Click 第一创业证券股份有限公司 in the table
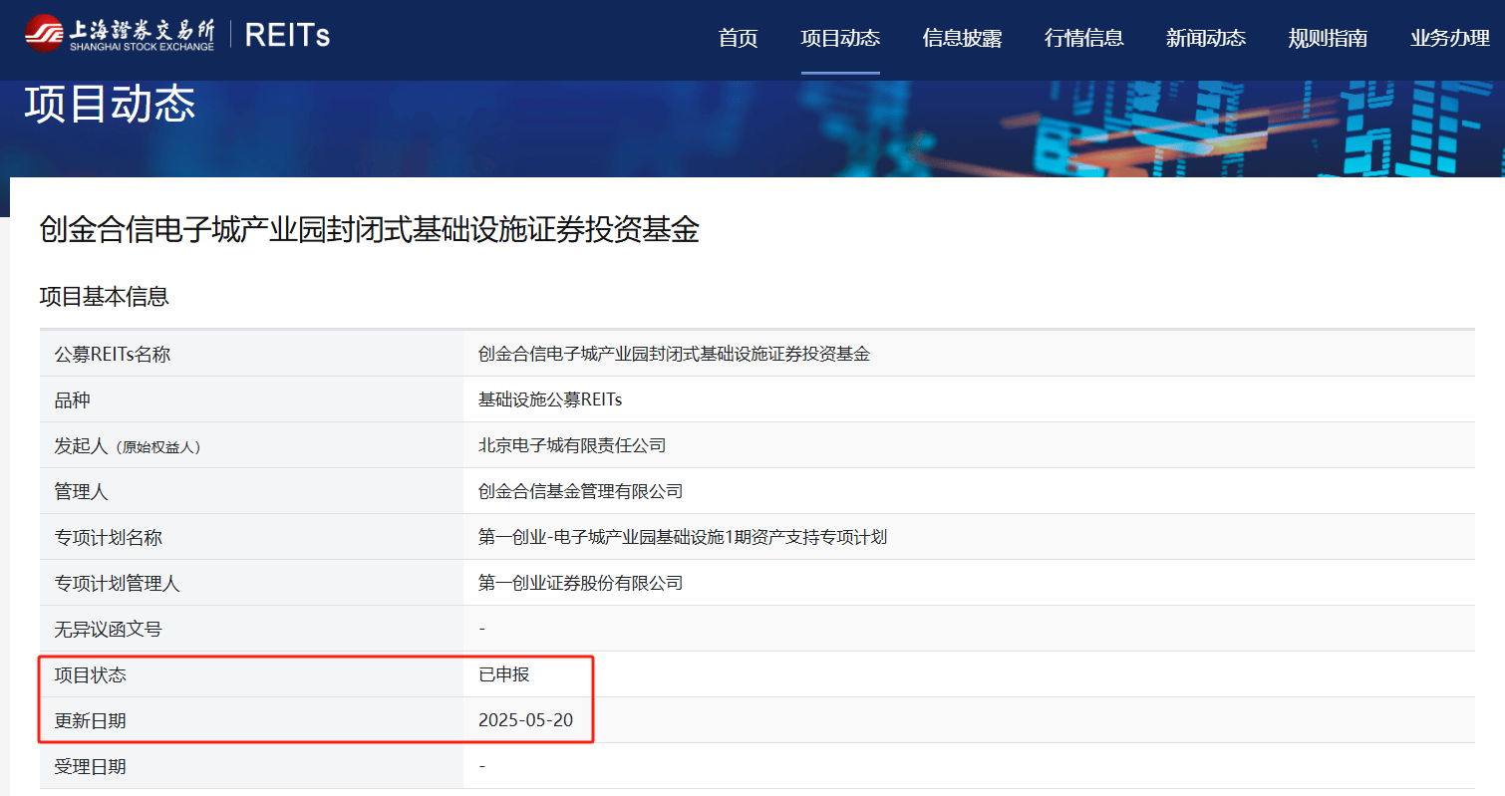This screenshot has height=796, width=1505. click(x=580, y=583)
